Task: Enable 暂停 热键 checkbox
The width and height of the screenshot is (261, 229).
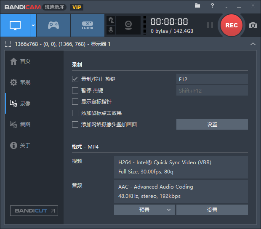Action: coord(75,90)
